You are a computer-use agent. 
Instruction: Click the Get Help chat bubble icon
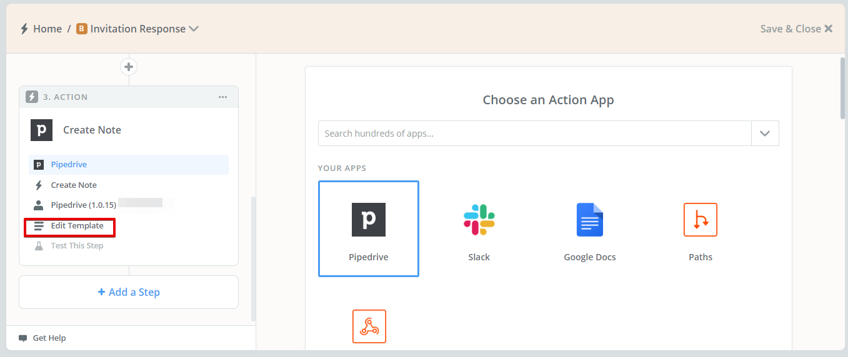click(23, 338)
